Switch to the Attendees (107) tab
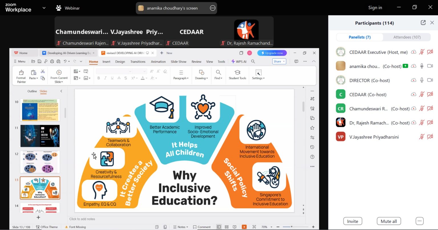The image size is (438, 230). [407, 37]
